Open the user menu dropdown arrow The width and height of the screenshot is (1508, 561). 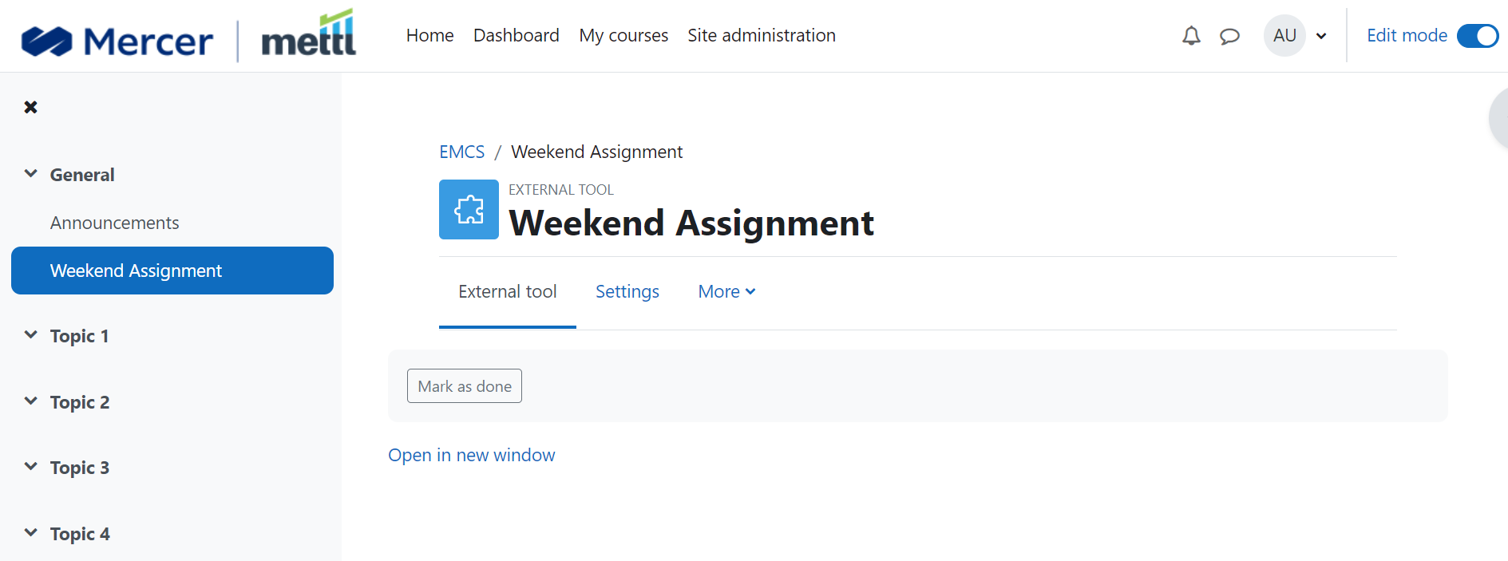(1321, 36)
